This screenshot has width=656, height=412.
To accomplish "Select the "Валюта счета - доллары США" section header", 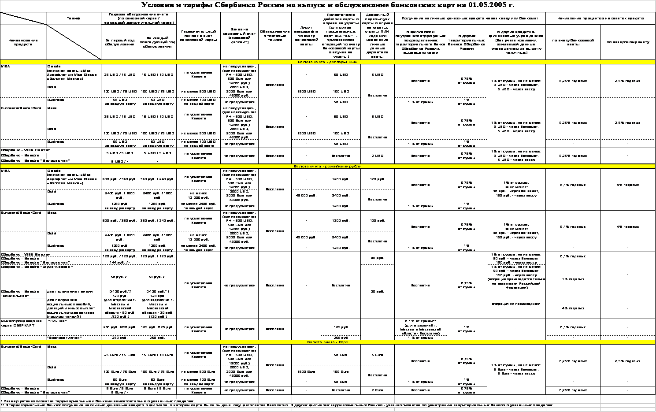I will tap(327, 62).
